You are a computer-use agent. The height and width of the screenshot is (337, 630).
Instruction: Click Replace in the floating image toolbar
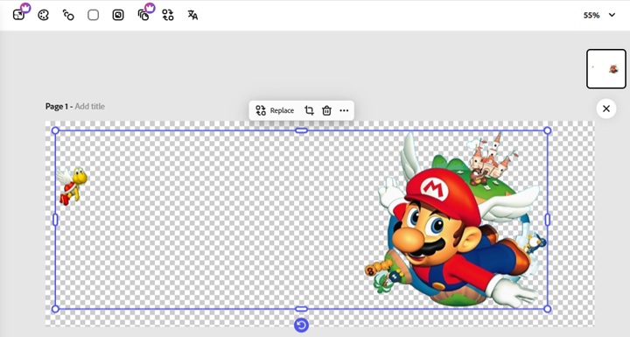275,110
